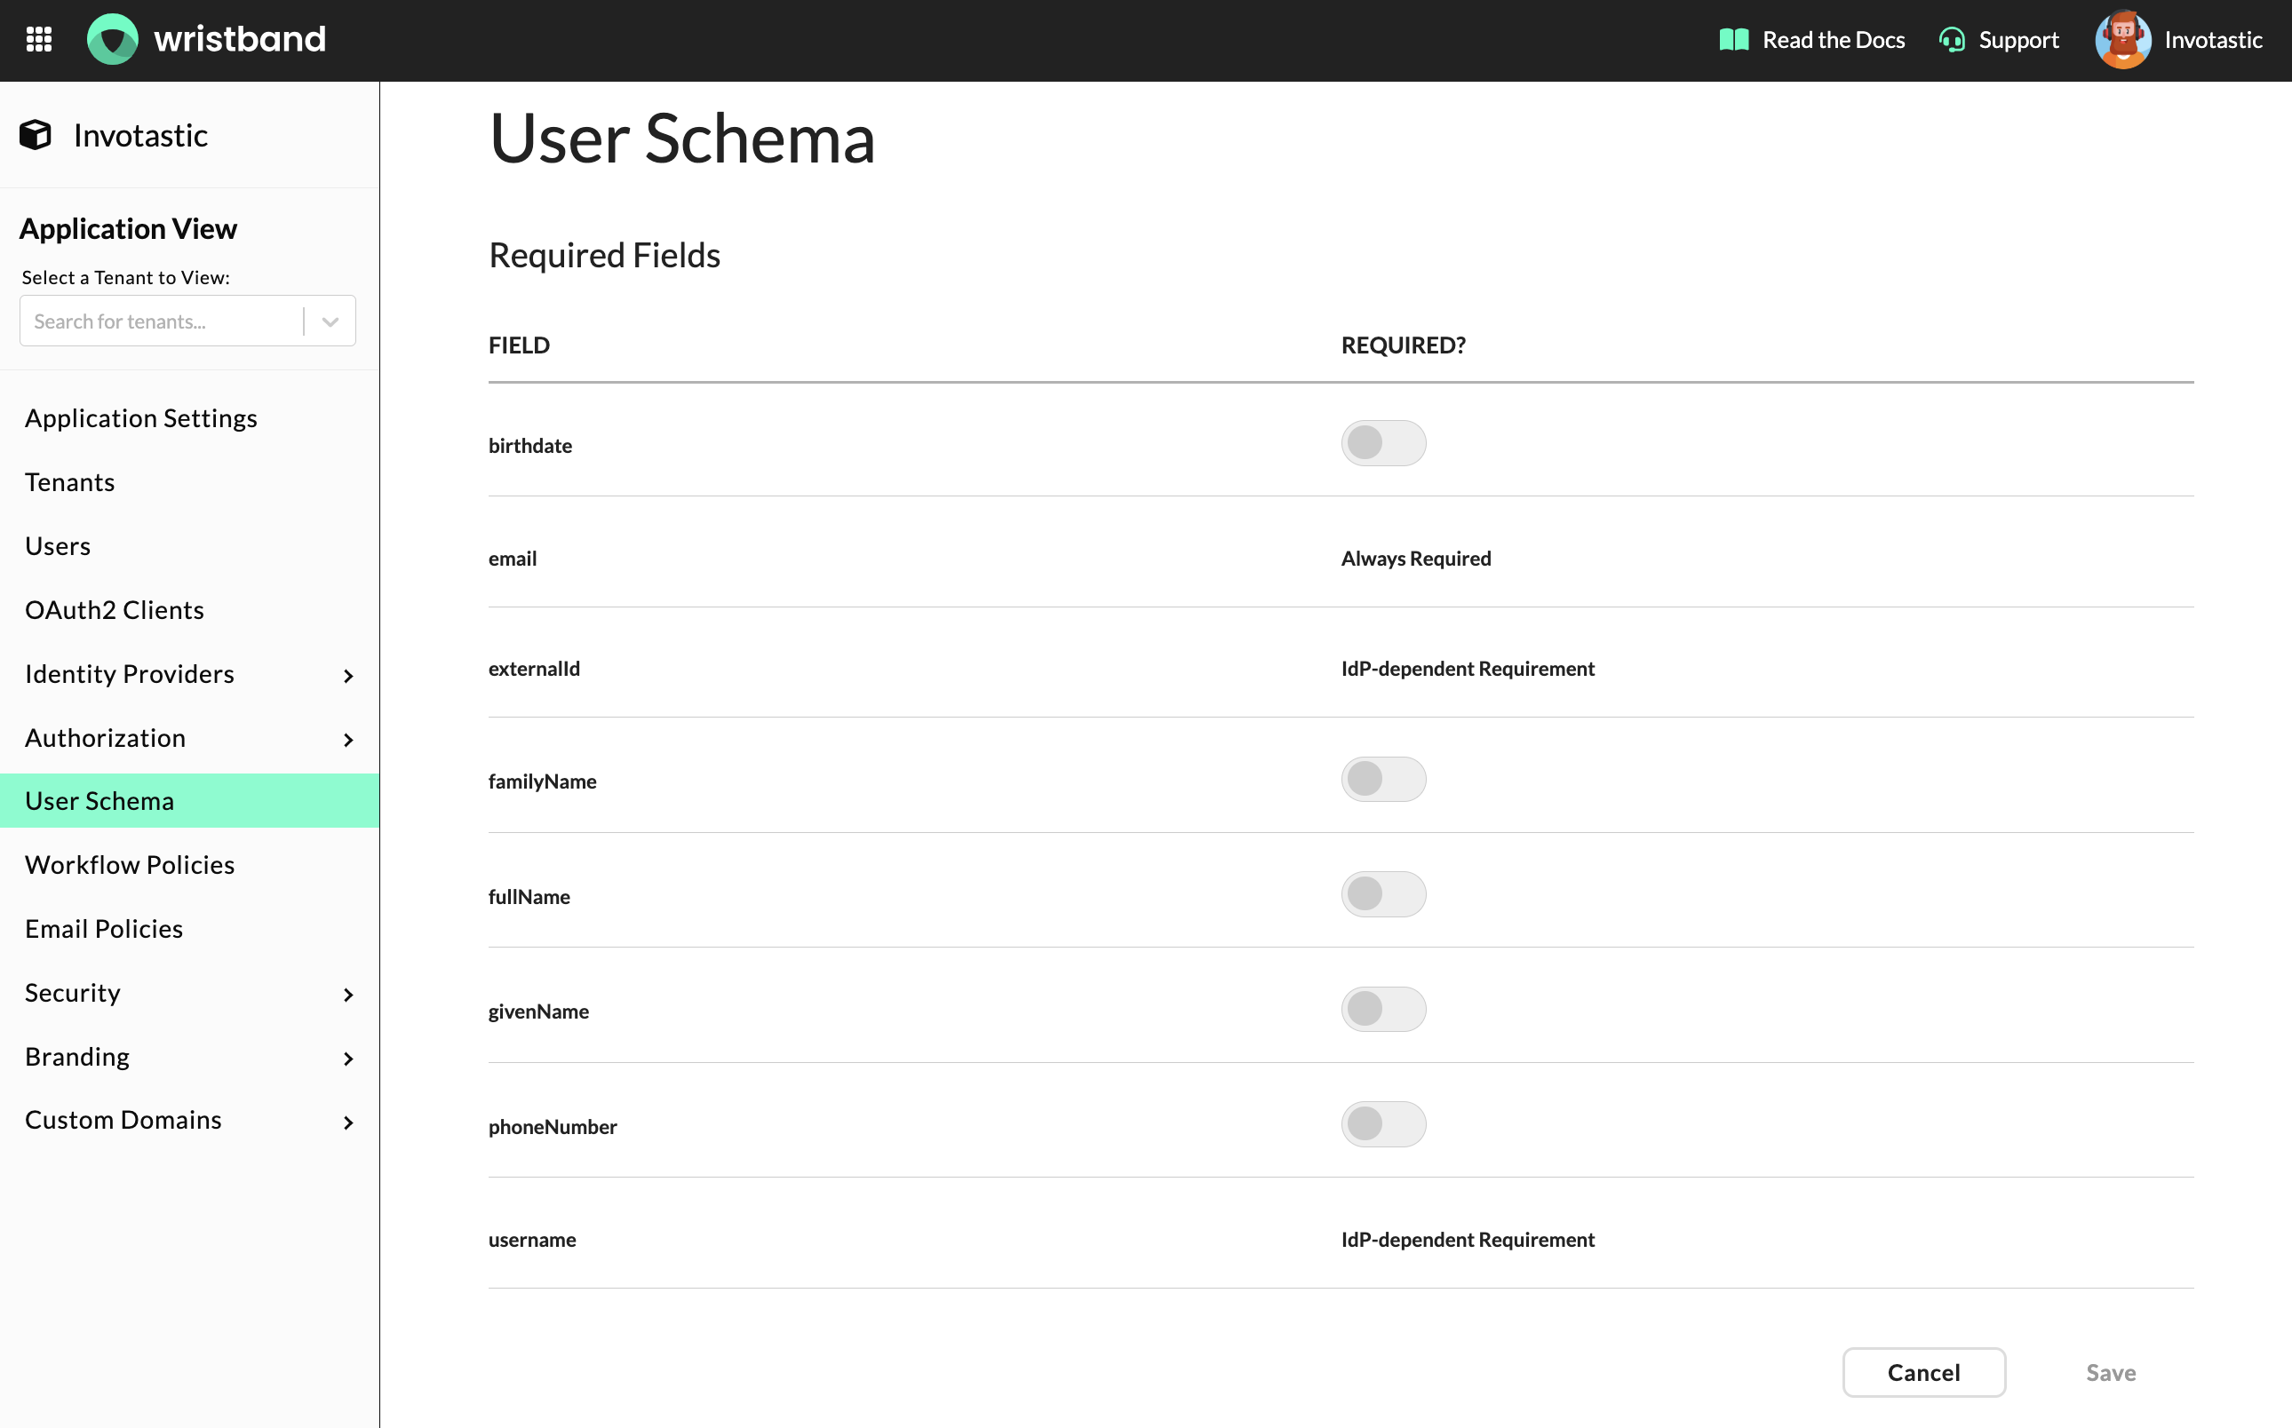
Task: Go to OAuth2 Clients page
Action: coord(115,610)
